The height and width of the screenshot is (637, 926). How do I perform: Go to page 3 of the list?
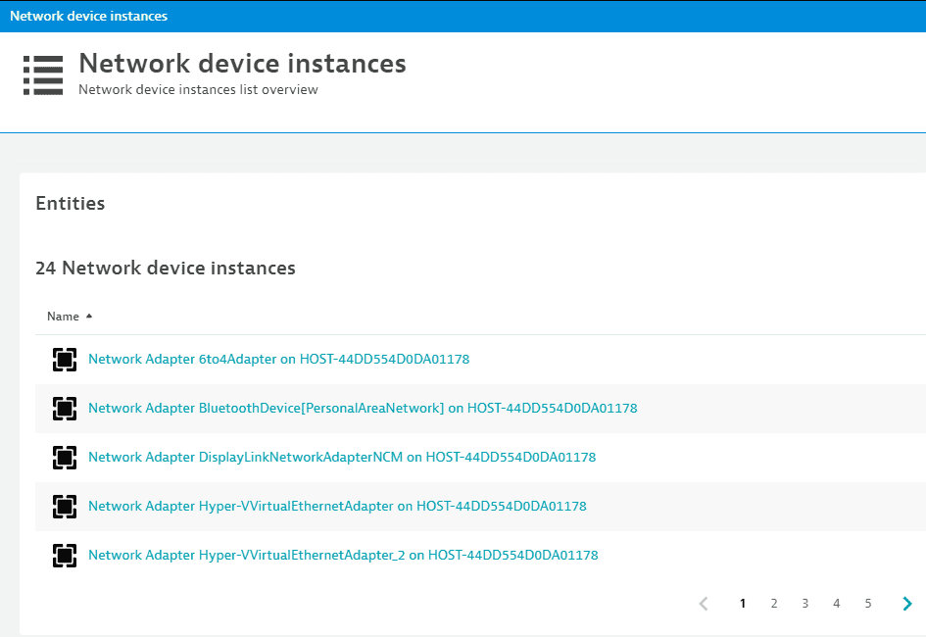(x=805, y=604)
